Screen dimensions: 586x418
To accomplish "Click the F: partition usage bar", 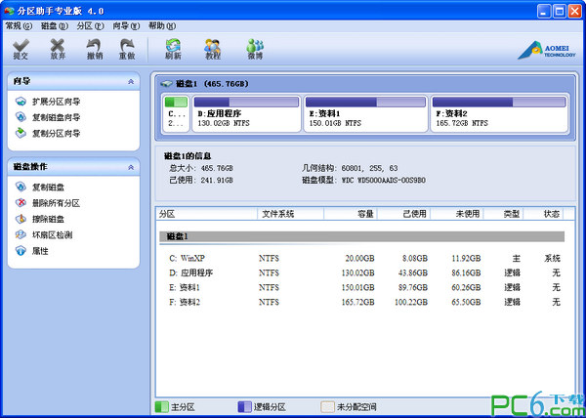I will click(499, 102).
